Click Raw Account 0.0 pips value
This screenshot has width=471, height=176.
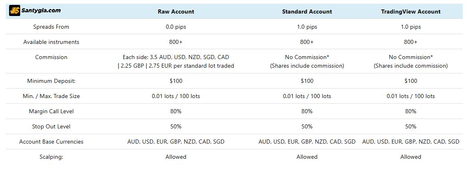pos(176,27)
